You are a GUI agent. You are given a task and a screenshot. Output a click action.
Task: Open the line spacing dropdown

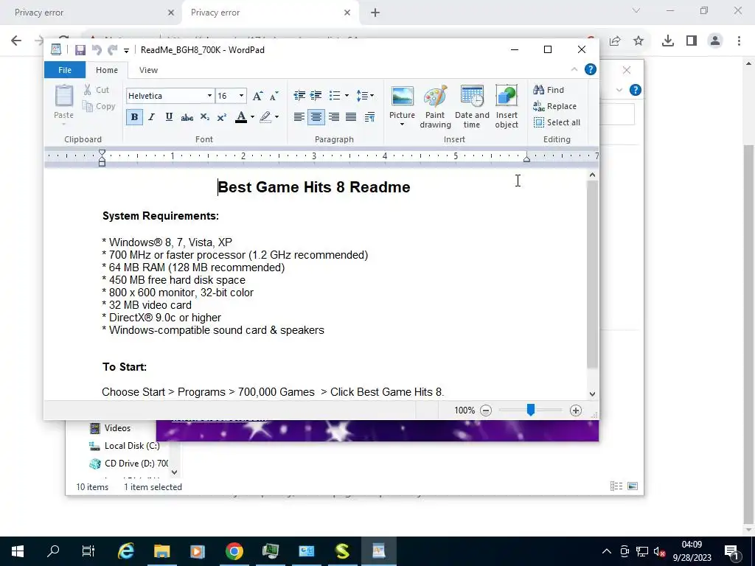tap(365, 96)
